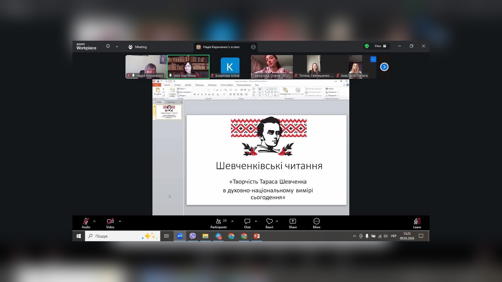Screen dimensions: 502x282
Task: Click the Share screen icon
Action: pos(293,223)
